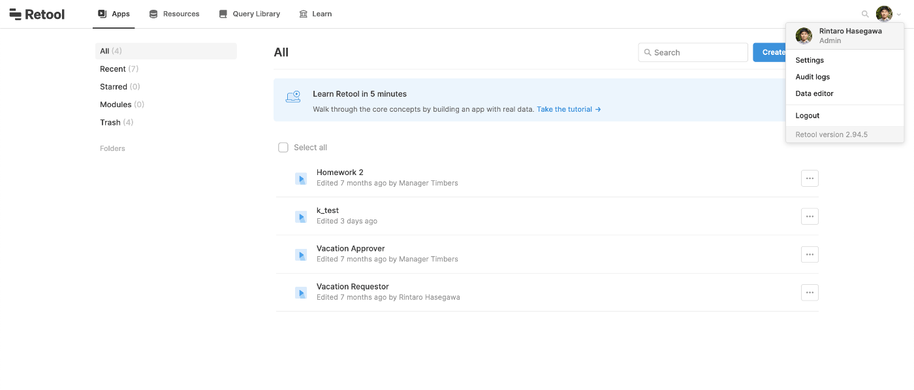Viewport: 914px width, 390px height.
Task: Open the Homework 2 app
Action: coord(339,172)
